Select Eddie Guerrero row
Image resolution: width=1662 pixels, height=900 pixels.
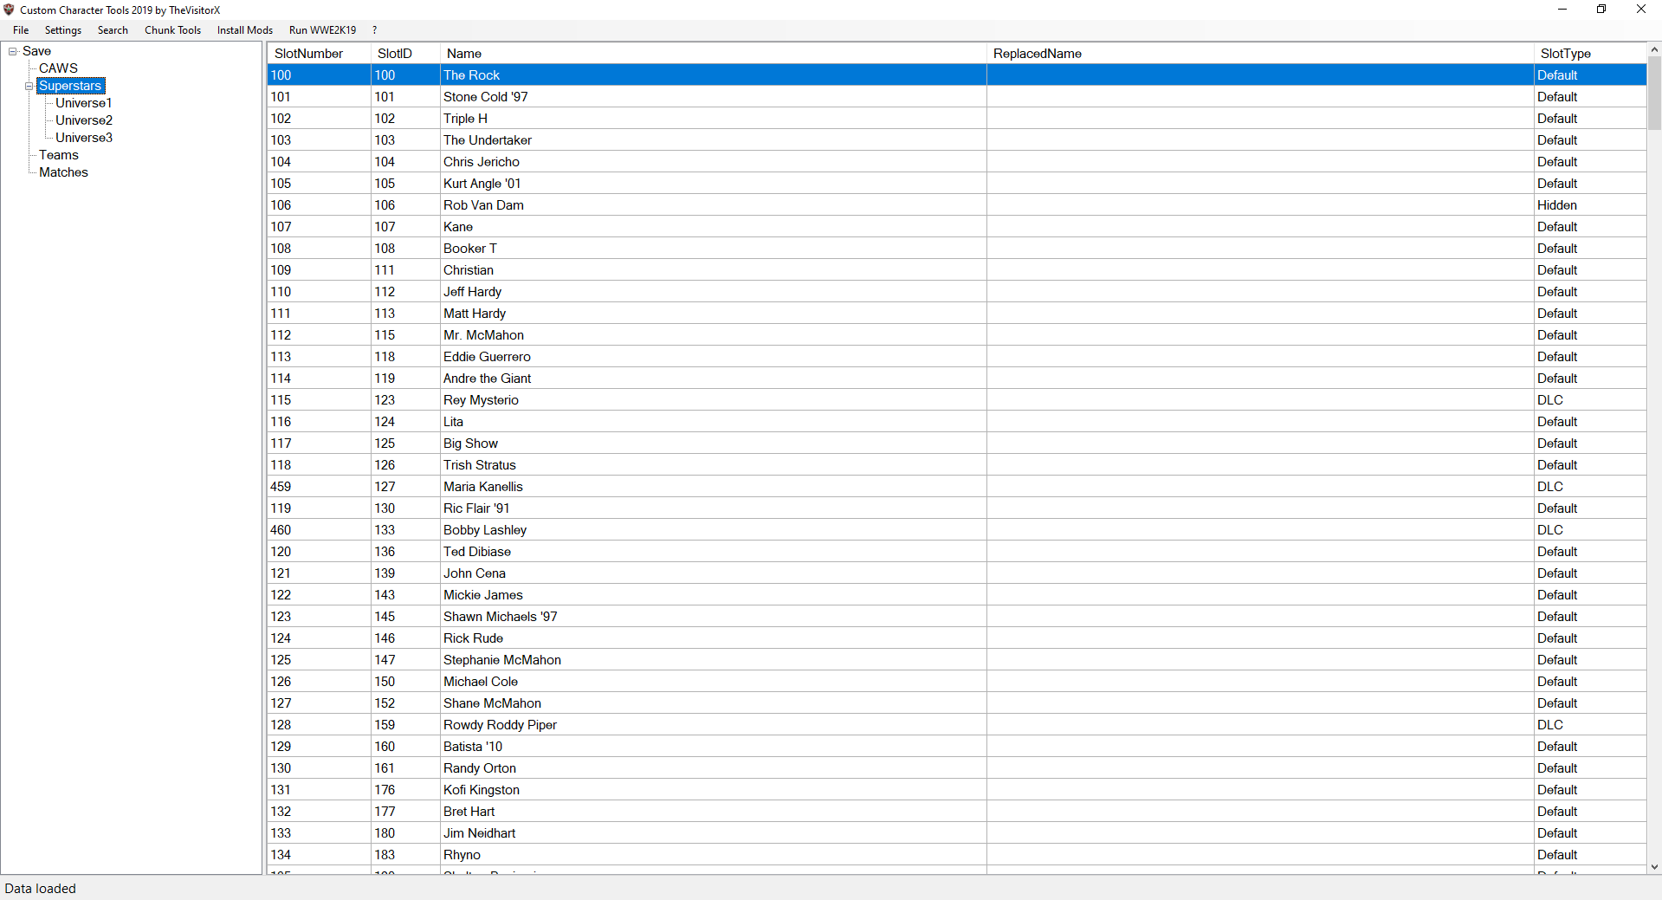pyautogui.click(x=956, y=357)
